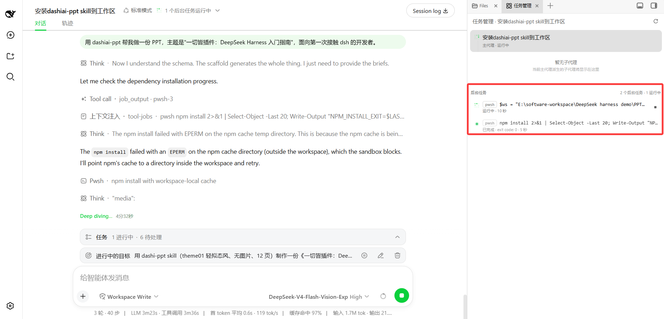Image resolution: width=664 pixels, height=319 pixels.
Task: Refresh the 任务管理 panel
Action: click(656, 21)
